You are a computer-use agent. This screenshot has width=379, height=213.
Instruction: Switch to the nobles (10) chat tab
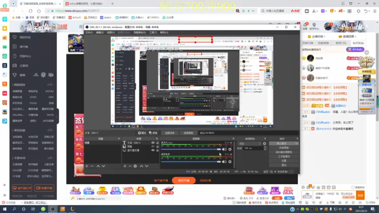pyautogui.click(x=341, y=43)
